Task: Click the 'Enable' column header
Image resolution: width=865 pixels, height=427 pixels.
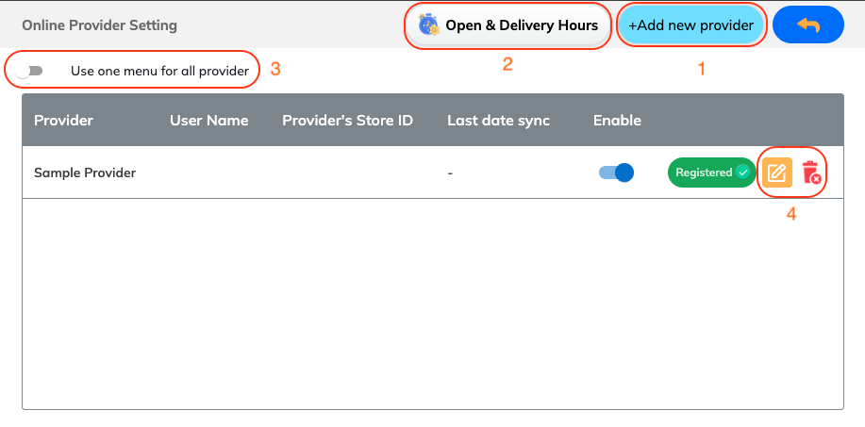Action: [x=617, y=120]
